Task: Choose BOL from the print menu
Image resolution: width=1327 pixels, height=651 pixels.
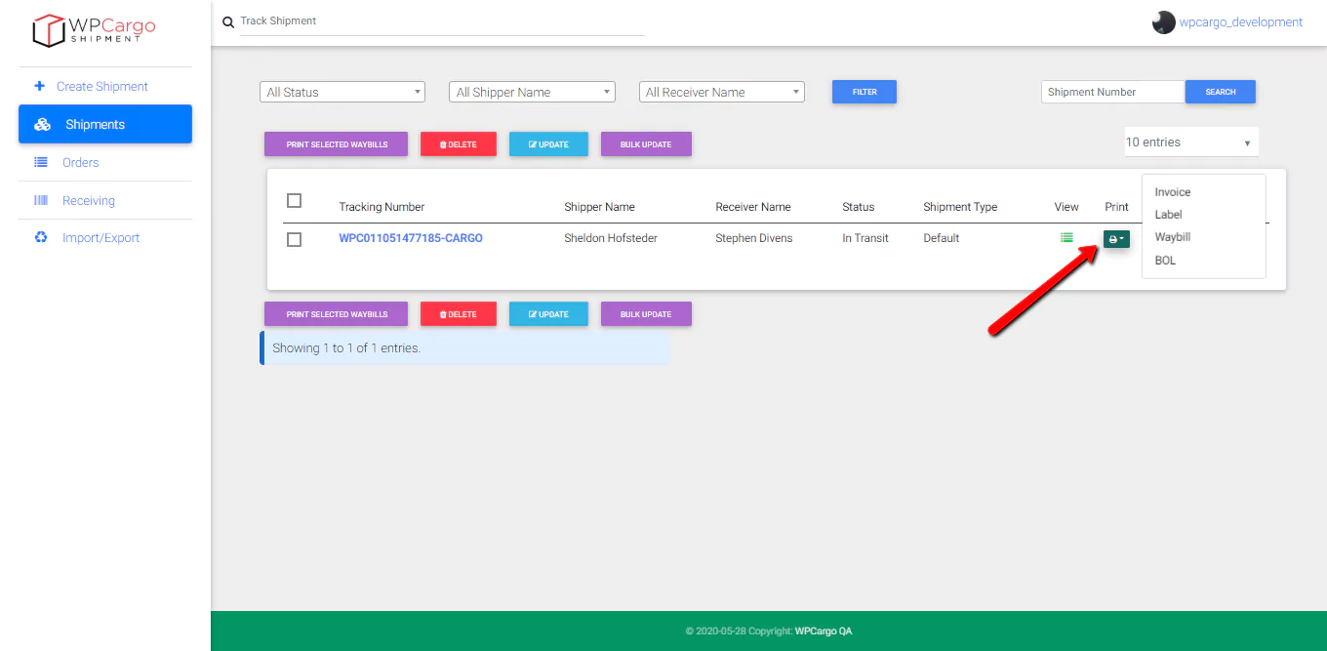Action: click(1165, 261)
